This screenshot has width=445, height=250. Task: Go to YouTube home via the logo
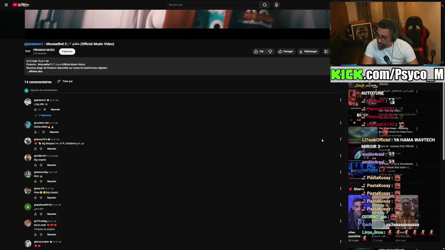pyautogui.click(x=21, y=5)
